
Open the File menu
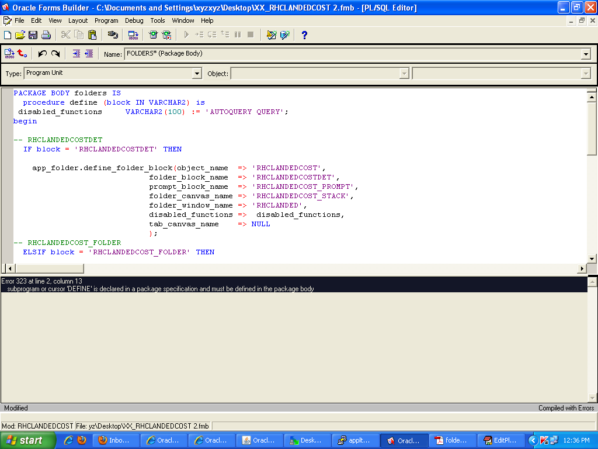point(19,20)
